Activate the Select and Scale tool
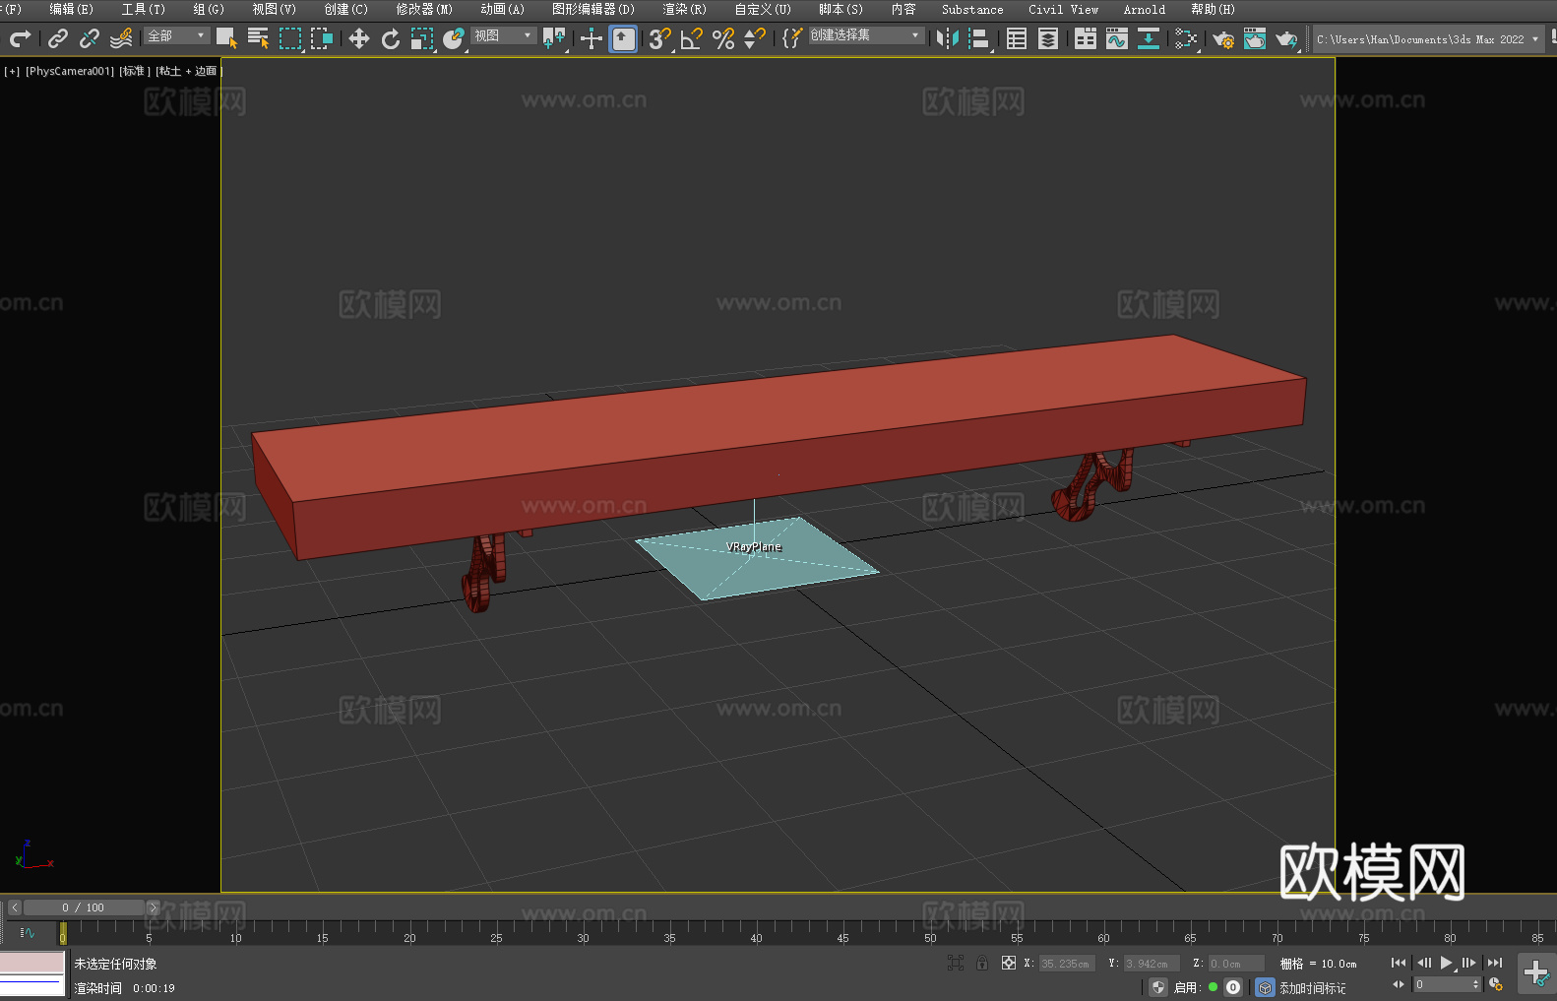Viewport: 1557px width, 1001px height. coord(422,38)
